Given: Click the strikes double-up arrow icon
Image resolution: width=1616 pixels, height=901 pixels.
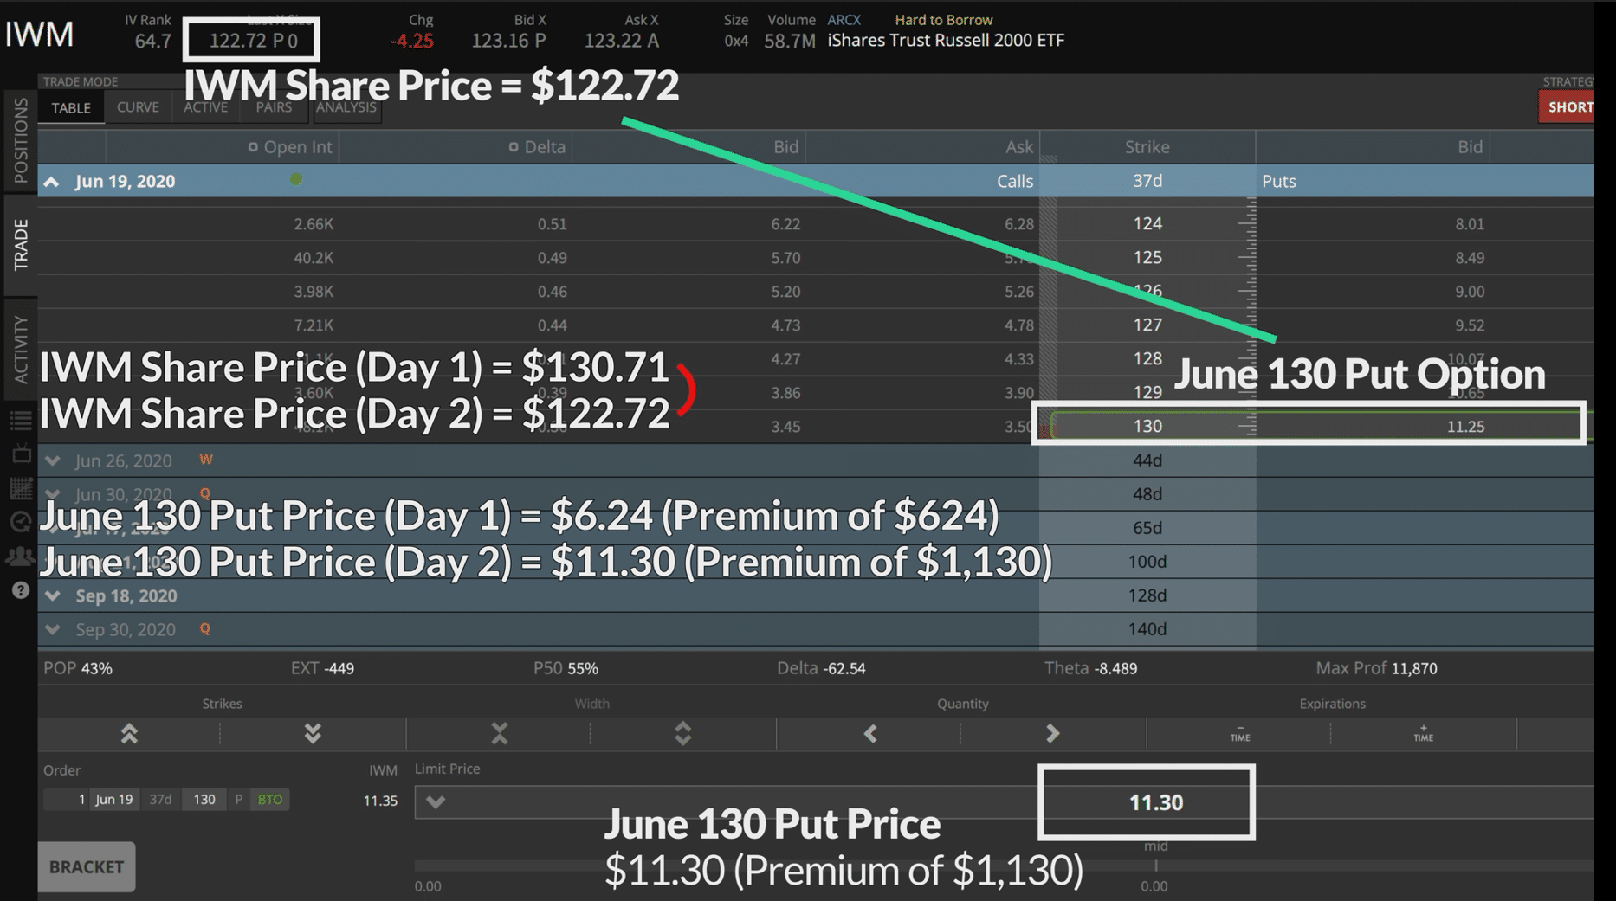Looking at the screenshot, I should pyautogui.click(x=129, y=734).
